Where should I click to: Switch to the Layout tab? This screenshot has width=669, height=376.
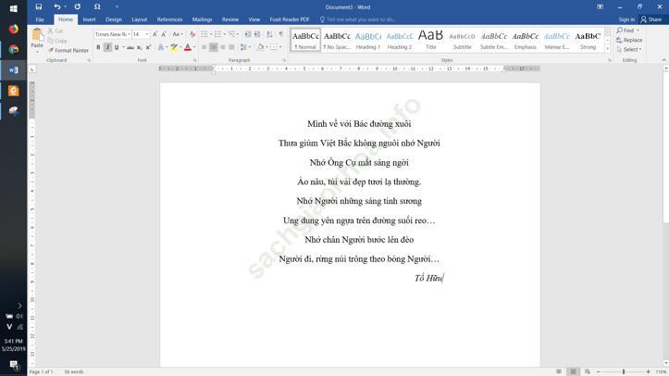139,19
